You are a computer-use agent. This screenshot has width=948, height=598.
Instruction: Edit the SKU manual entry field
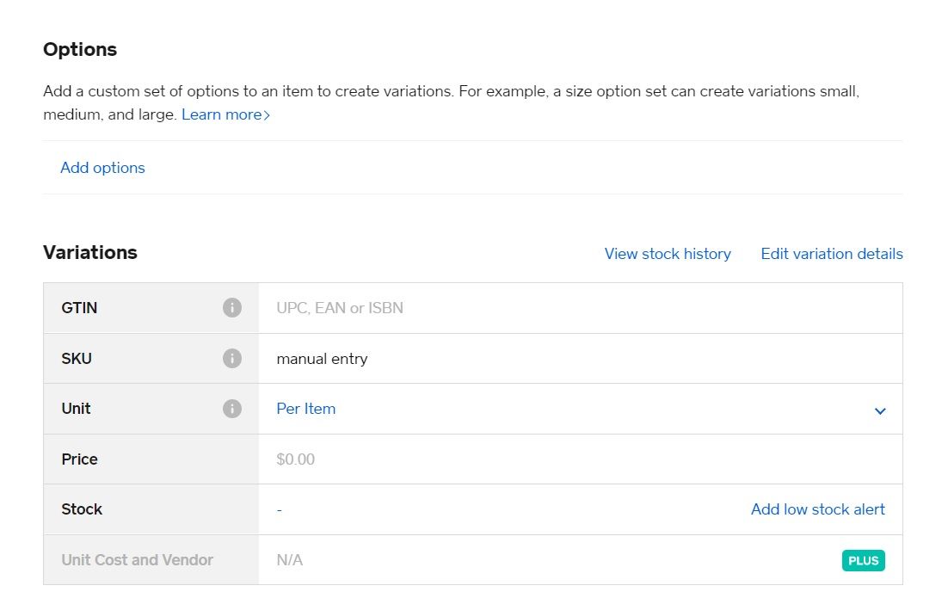[321, 358]
